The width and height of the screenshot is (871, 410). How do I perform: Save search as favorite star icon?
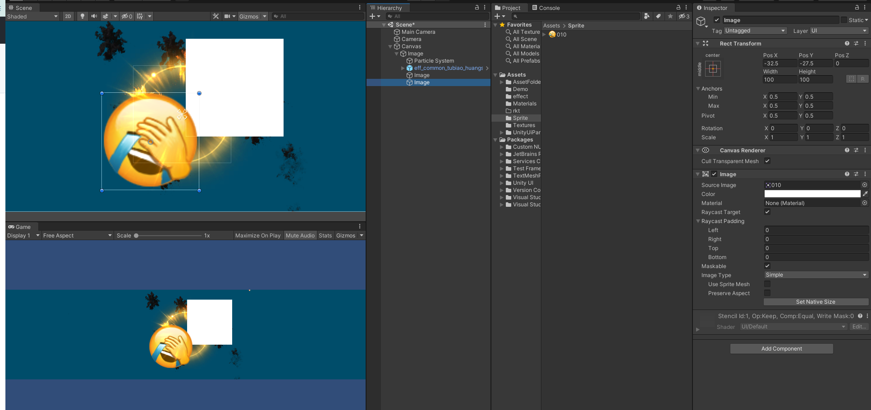[x=670, y=16]
